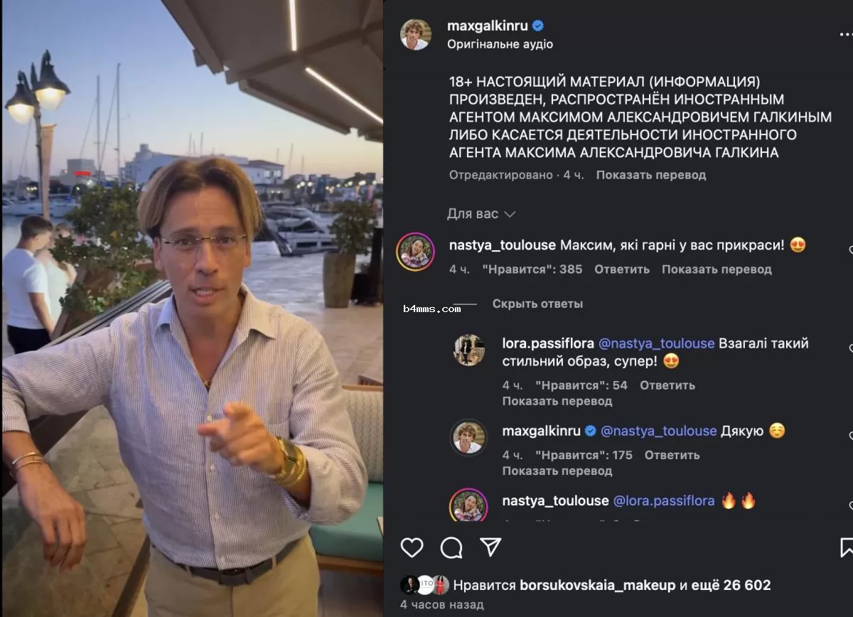Show translation of the post caption
This screenshot has height=617, width=853.
pos(650,174)
